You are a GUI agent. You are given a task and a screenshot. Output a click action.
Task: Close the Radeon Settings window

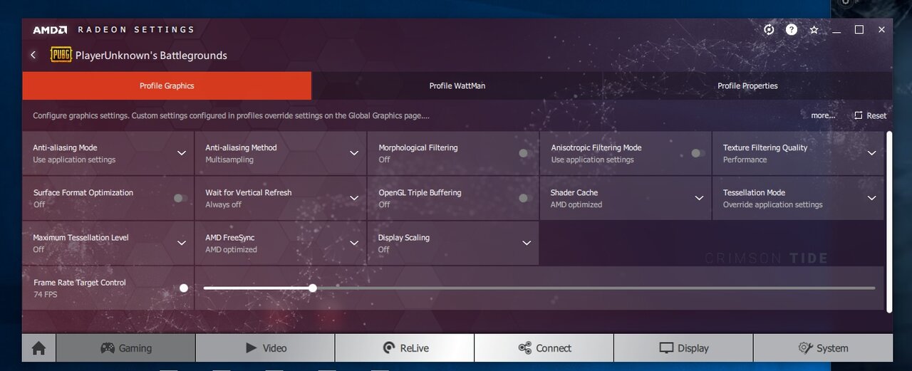point(882,30)
